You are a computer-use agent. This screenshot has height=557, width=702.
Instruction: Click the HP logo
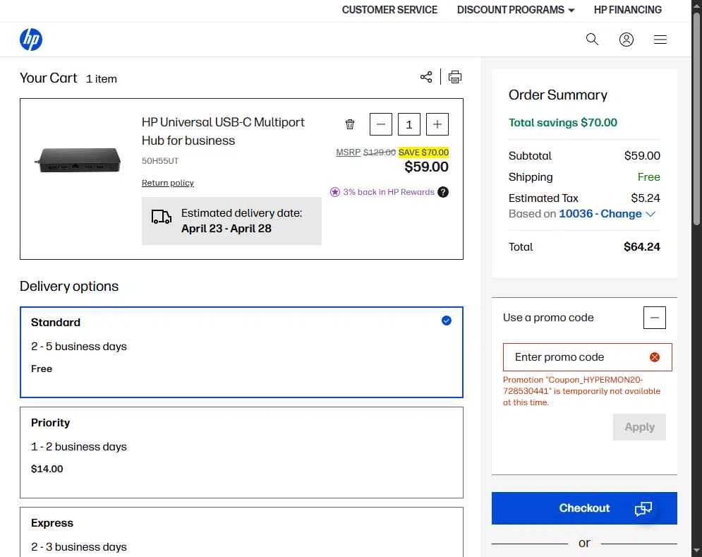[31, 40]
